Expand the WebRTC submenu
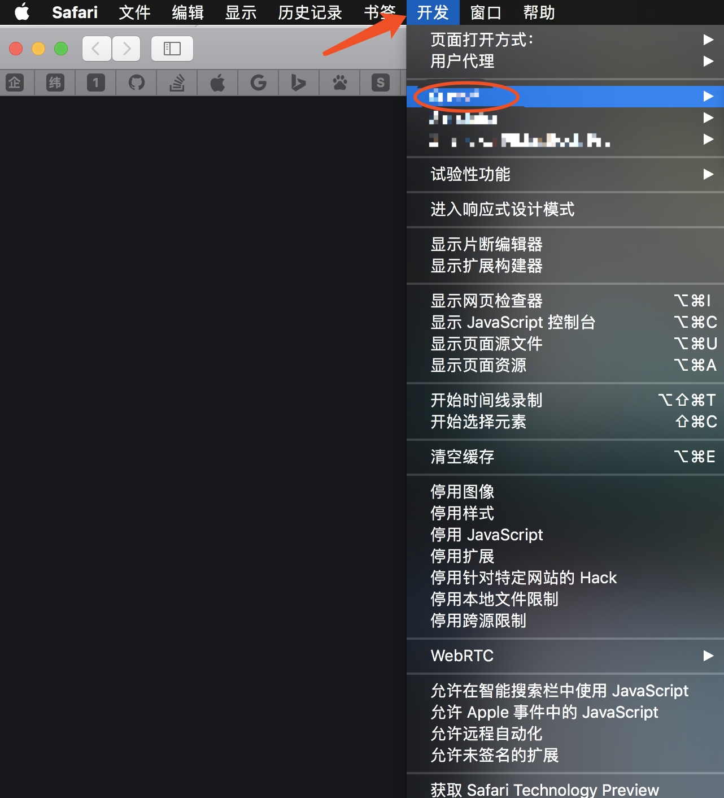This screenshot has height=798, width=724. [565, 656]
